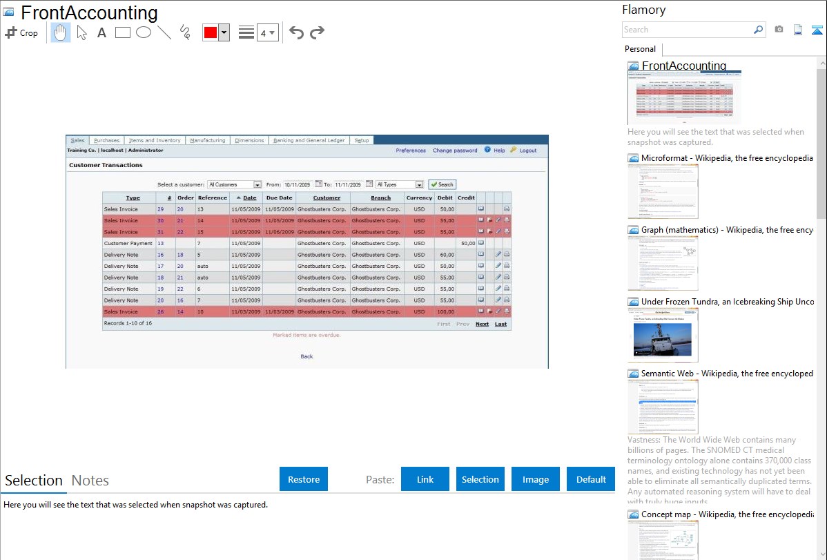
Task: Click the Next page link
Action: click(482, 324)
